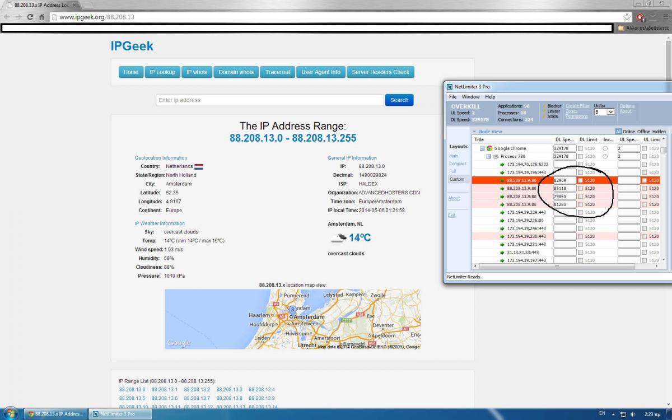The image size is (672, 420).
Task: Open the bookmarks folder Άλλοι σελιδοδείκτες
Action: (x=643, y=27)
